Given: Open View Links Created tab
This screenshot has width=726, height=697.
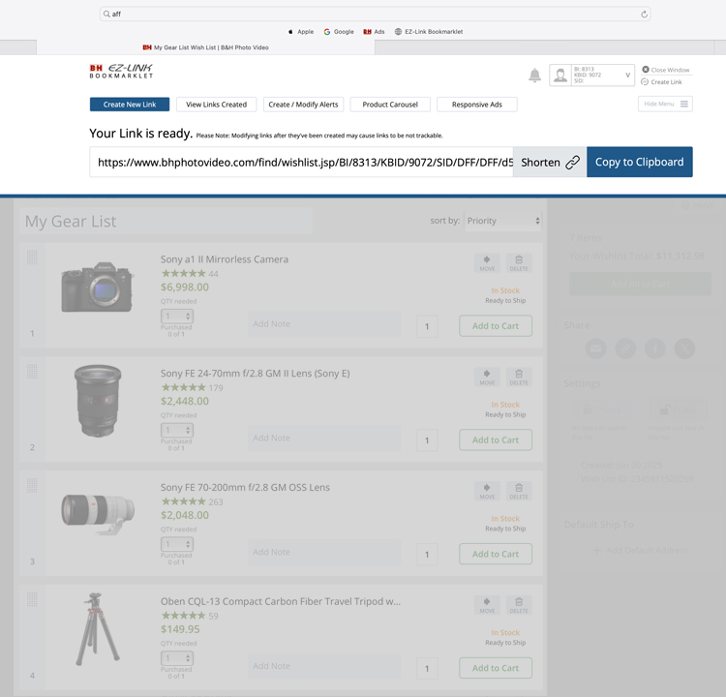Looking at the screenshot, I should 216,105.
